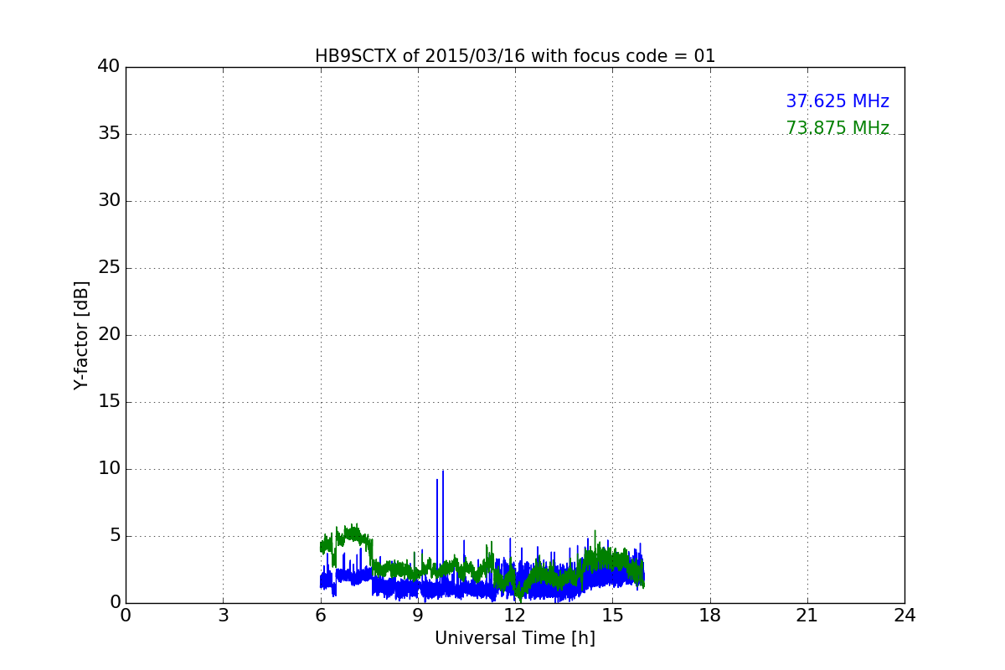Click y-axis tick label 30
Viewport: 1005px width, 670px height.
pyautogui.click(x=108, y=201)
